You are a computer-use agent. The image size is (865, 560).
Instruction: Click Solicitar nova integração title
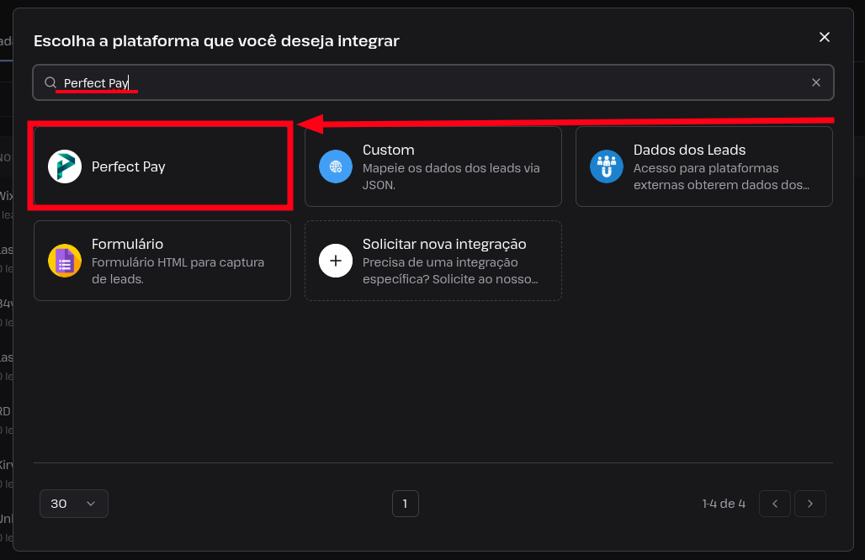[x=444, y=244]
